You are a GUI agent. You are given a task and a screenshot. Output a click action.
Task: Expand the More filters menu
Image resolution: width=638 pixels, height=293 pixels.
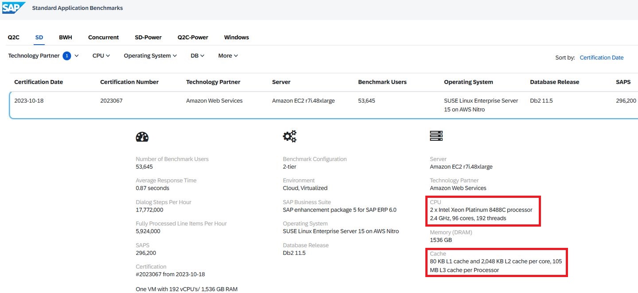(x=228, y=56)
